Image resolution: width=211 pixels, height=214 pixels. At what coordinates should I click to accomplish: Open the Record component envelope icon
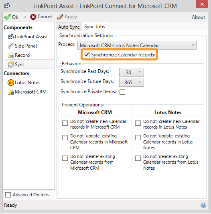coord(11,55)
